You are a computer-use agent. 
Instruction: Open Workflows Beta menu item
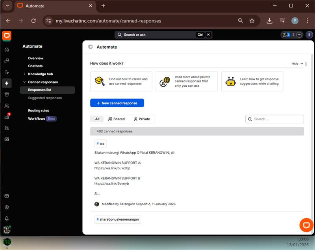pos(43,119)
